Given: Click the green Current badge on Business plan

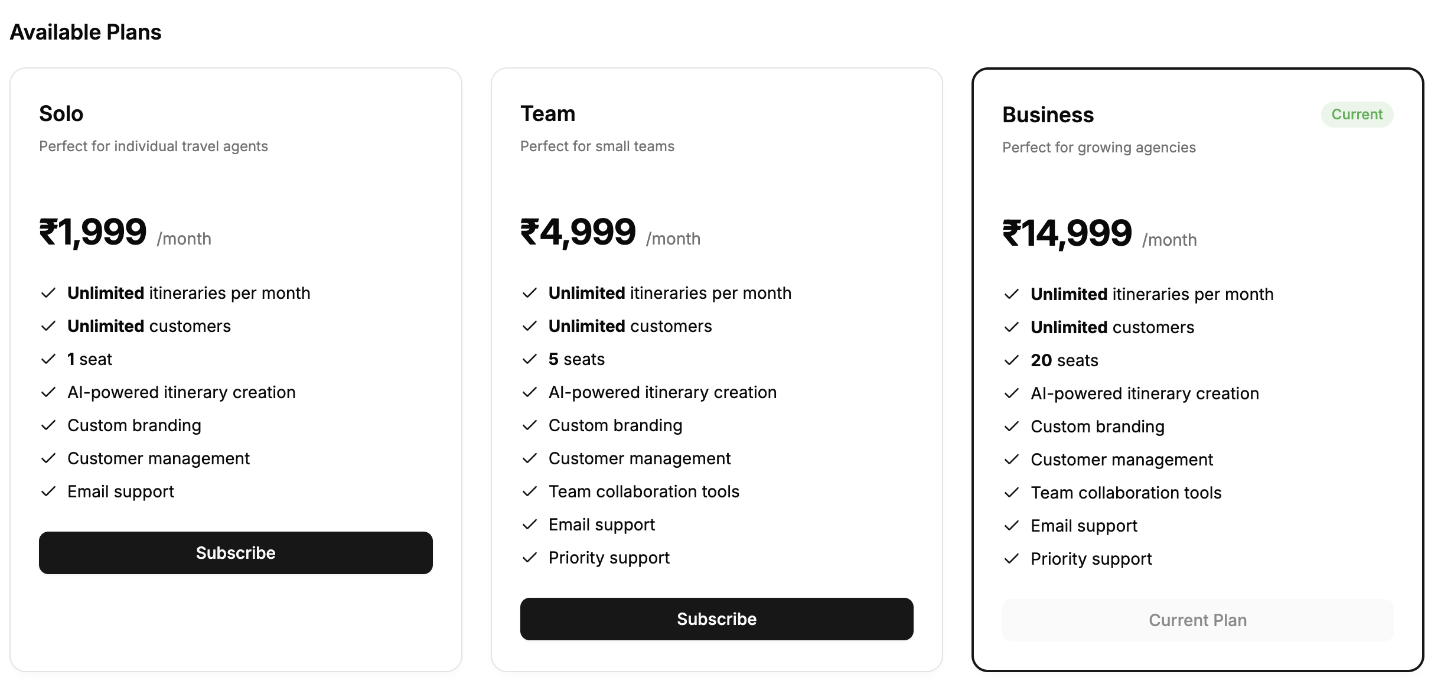Looking at the screenshot, I should click(x=1357, y=114).
